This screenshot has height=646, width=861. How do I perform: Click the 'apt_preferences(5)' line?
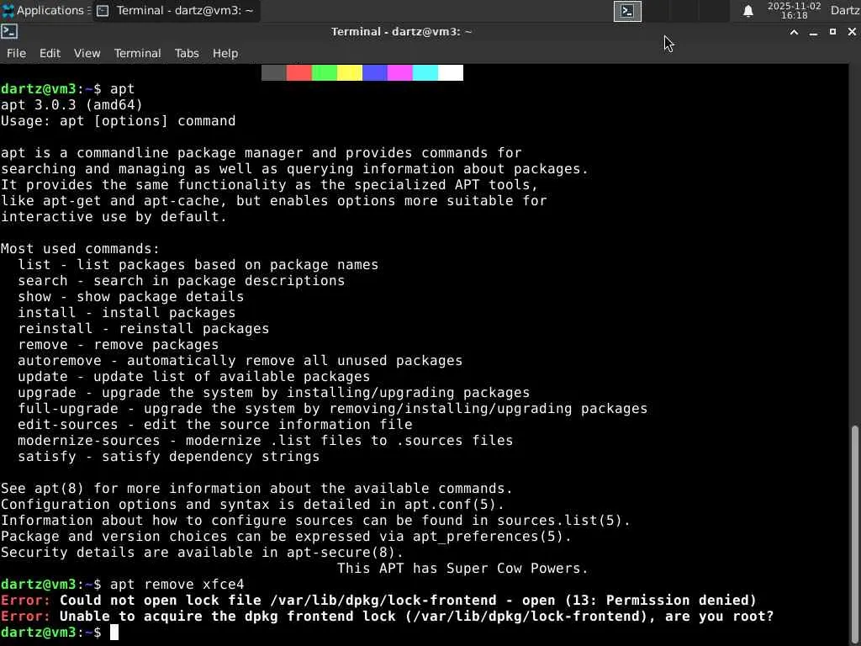[286, 536]
